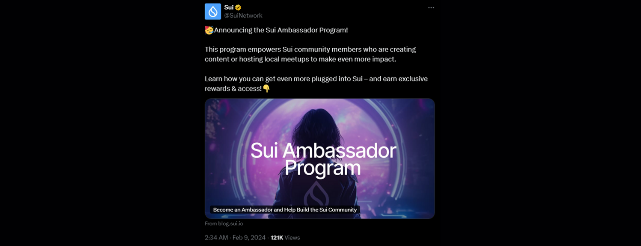Open the Sui Ambassador Program card image

(320, 158)
